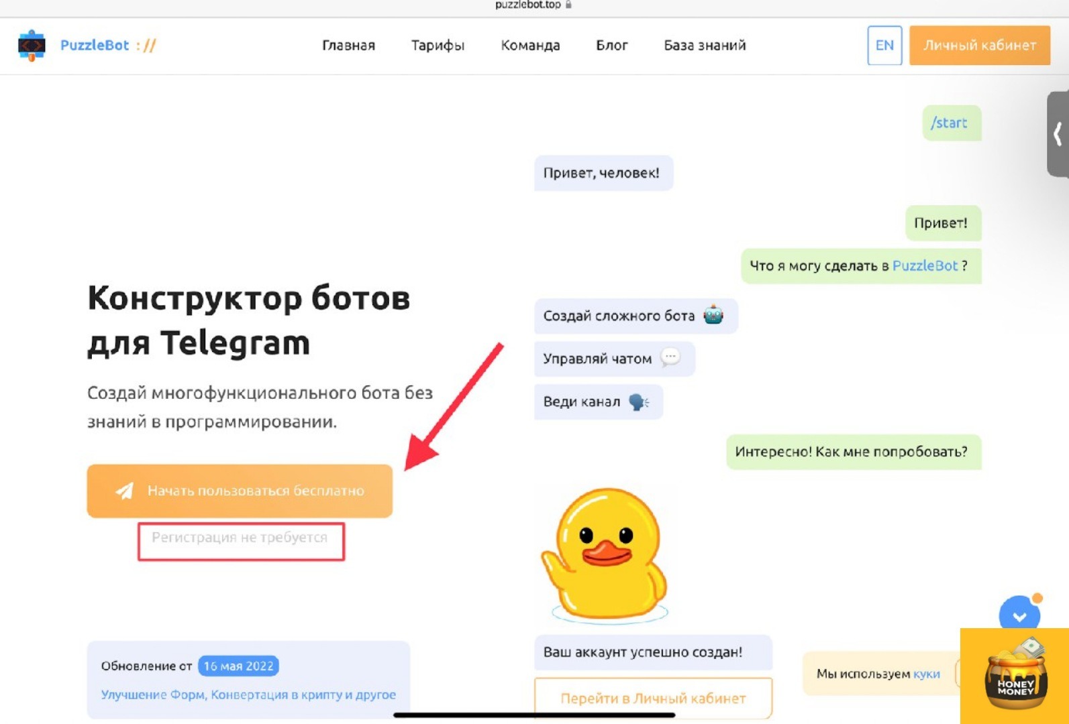Click the speaking head icon by Веди канал
1069x724 pixels.
click(x=638, y=402)
